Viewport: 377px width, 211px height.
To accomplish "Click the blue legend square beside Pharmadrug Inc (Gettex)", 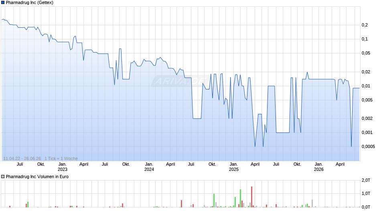I will (3, 3).
